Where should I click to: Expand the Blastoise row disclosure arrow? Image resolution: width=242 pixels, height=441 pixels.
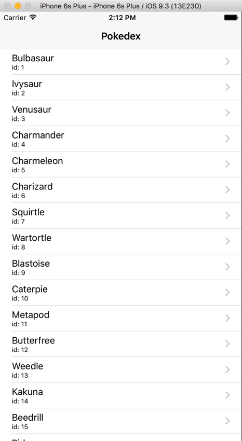point(227,267)
